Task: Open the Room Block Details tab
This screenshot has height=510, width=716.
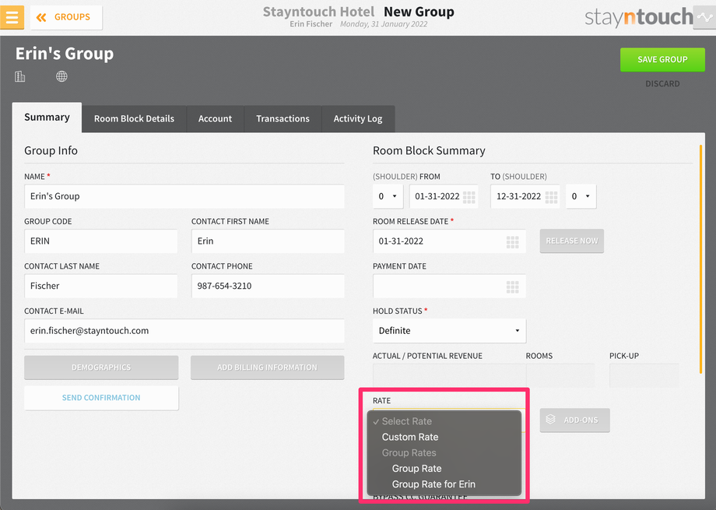Action: click(x=134, y=119)
